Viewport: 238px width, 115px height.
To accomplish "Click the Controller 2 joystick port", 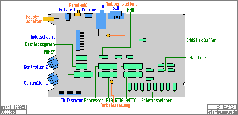I will tap(53, 63).
